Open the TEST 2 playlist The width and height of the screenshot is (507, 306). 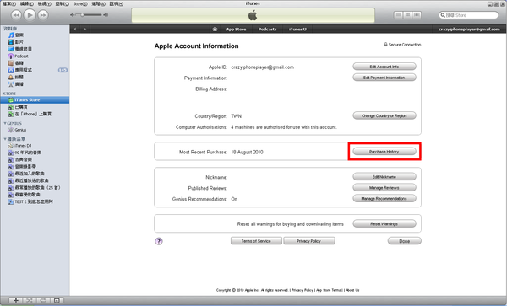click(x=35, y=201)
